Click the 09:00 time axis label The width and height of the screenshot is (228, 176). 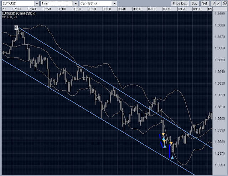coord(152,9)
